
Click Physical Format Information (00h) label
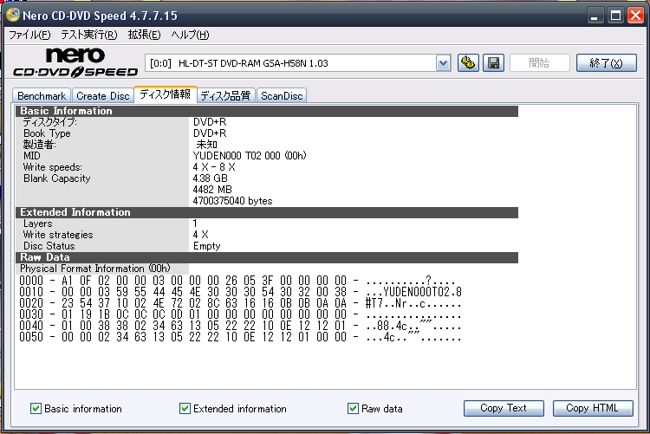95,269
